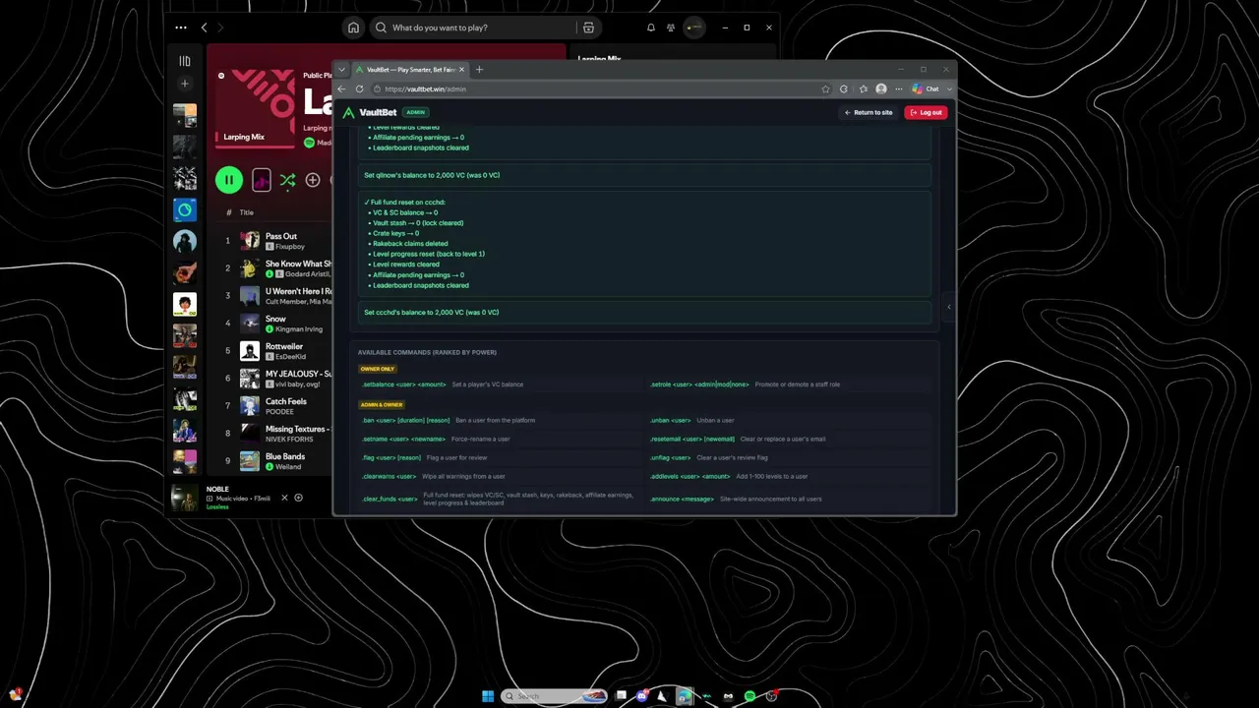Collapse Your Library in the Spotify sidebar
Viewport: 1259px width, 708px height.
pos(184,61)
